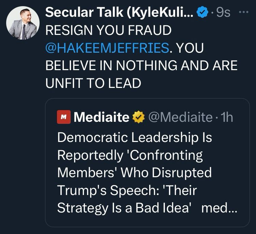Open Kyle Kulinski's profile avatar photo
Image resolution: width=256 pixels, height=234 pixels.
[23, 23]
